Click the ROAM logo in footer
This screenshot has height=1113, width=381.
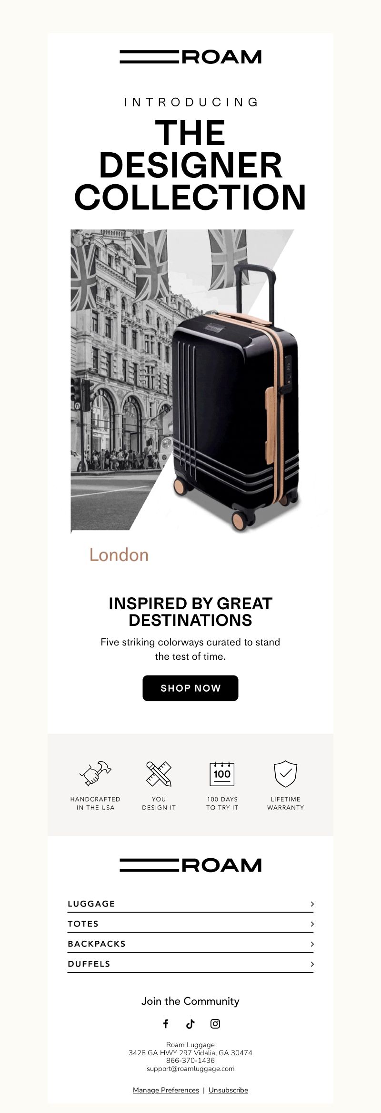tap(190, 865)
